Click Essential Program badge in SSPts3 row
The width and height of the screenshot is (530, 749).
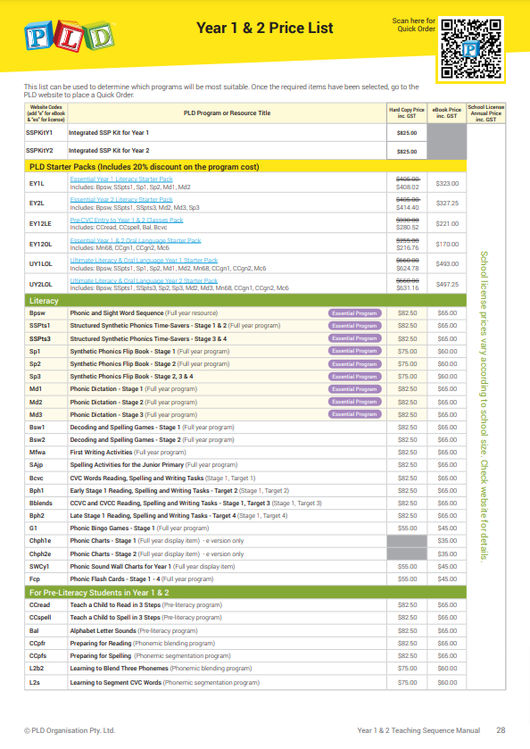click(355, 338)
